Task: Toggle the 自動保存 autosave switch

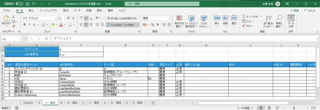Action: [19, 4]
